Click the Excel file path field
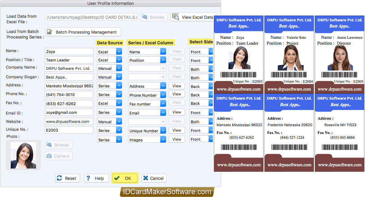 (91, 17)
